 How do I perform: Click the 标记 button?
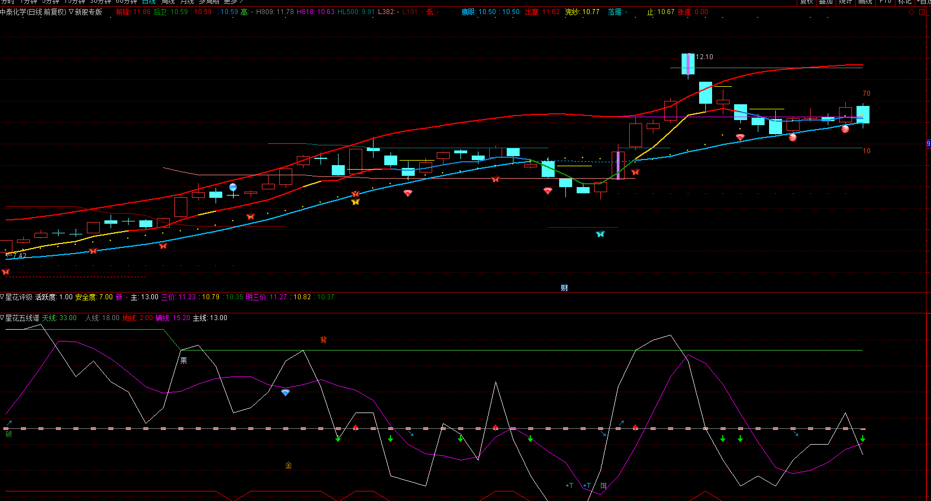click(904, 2)
